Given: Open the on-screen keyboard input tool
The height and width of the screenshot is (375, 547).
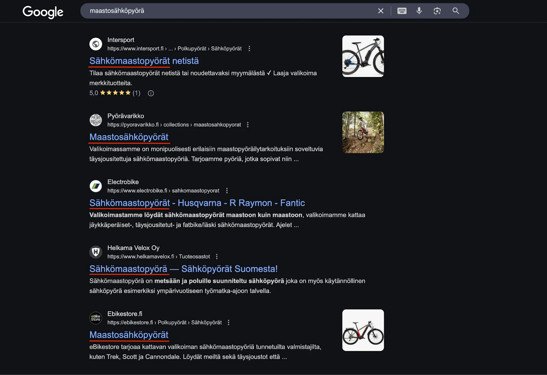Looking at the screenshot, I should pyautogui.click(x=402, y=11).
